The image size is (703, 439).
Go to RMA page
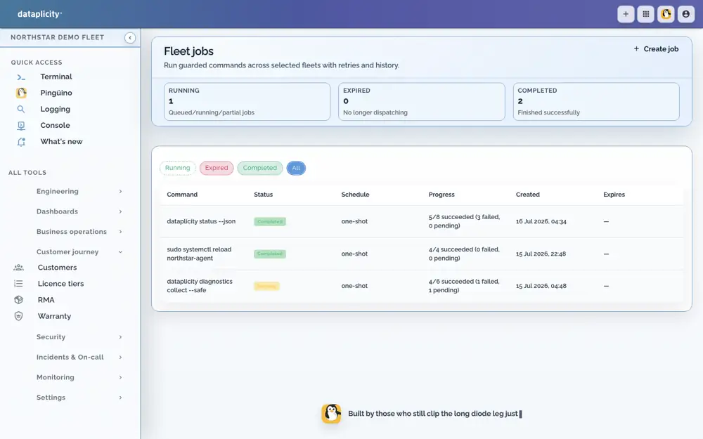coord(46,300)
